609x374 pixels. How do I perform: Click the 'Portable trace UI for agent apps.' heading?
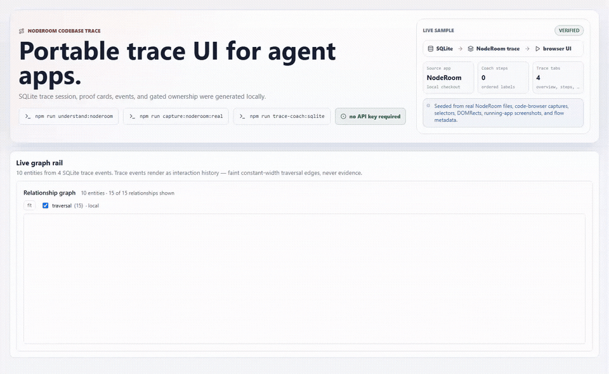178,63
